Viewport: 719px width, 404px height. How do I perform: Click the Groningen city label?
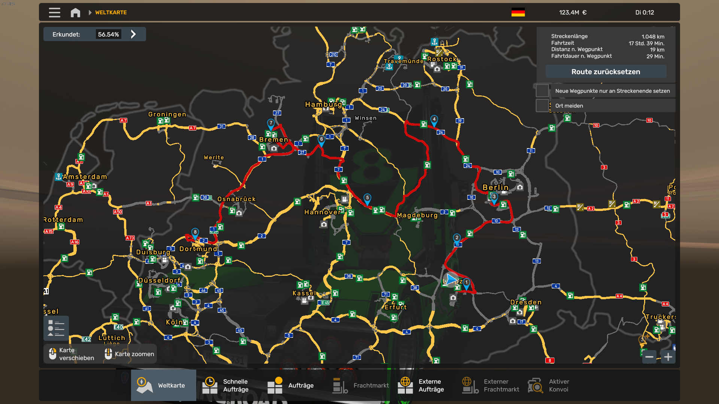pyautogui.click(x=167, y=114)
